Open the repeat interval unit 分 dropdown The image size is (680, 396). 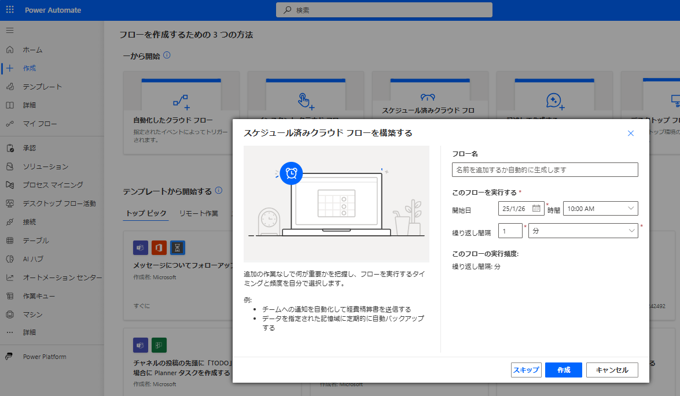[x=583, y=231]
